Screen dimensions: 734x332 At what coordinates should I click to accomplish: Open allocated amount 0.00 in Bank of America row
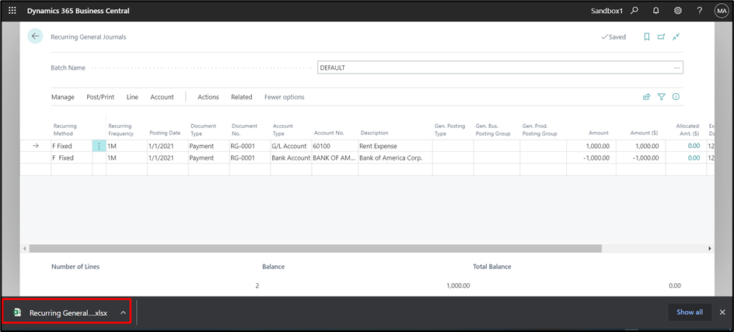pyautogui.click(x=694, y=157)
